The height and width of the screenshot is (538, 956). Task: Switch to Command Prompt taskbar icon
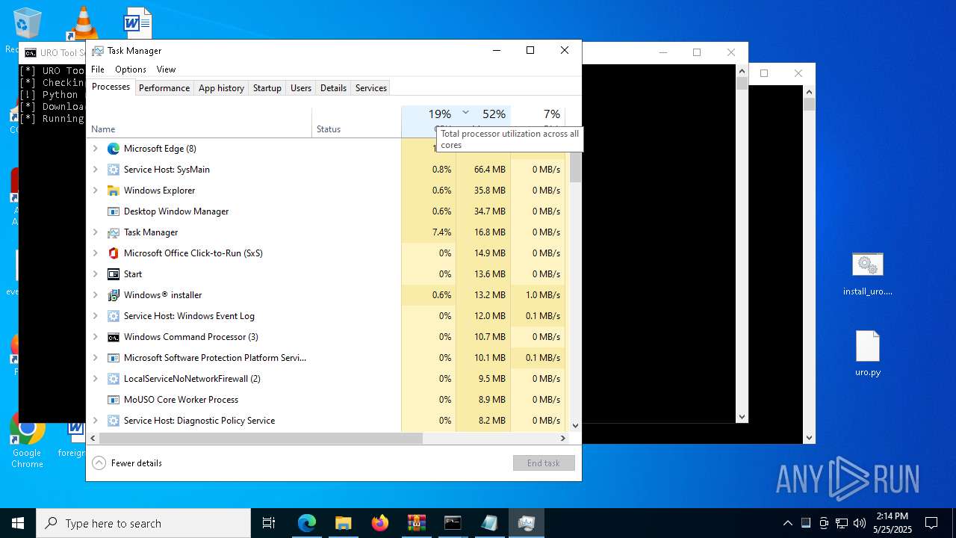pyautogui.click(x=453, y=523)
